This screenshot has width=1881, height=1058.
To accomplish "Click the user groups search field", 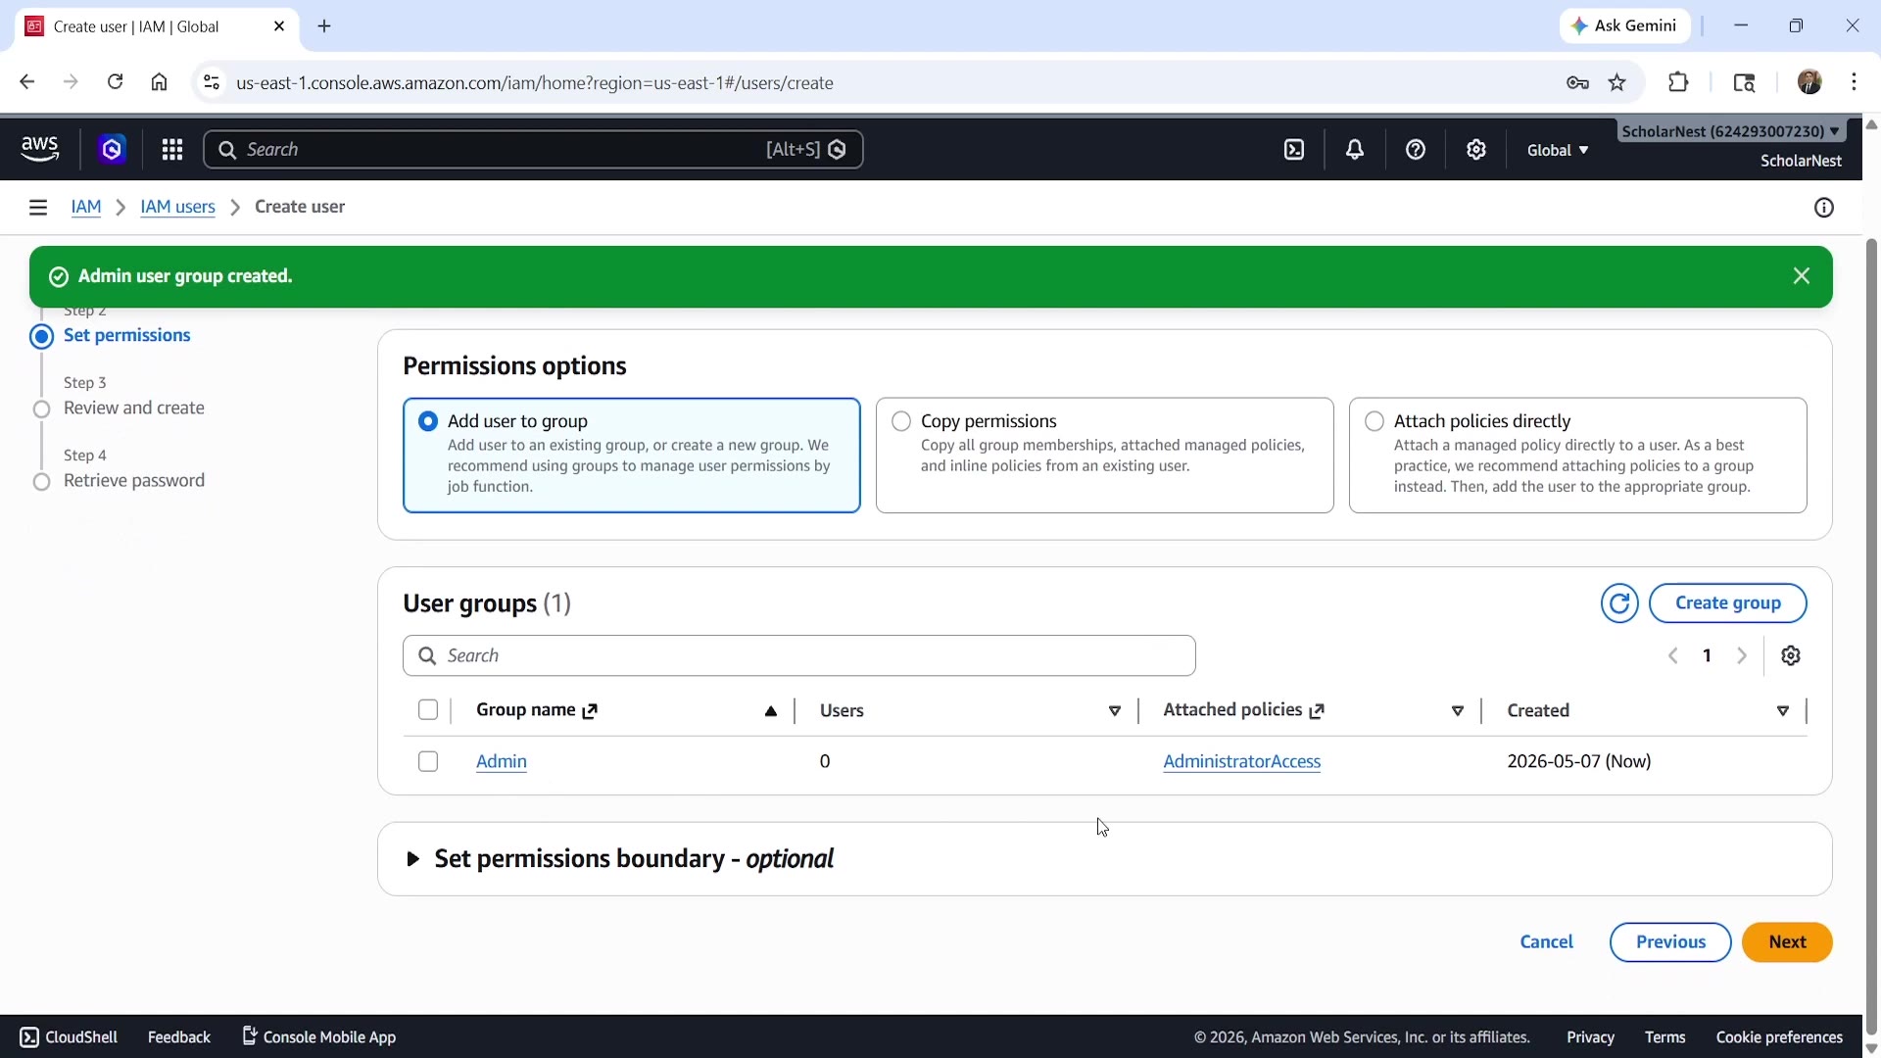I will pos(799,655).
